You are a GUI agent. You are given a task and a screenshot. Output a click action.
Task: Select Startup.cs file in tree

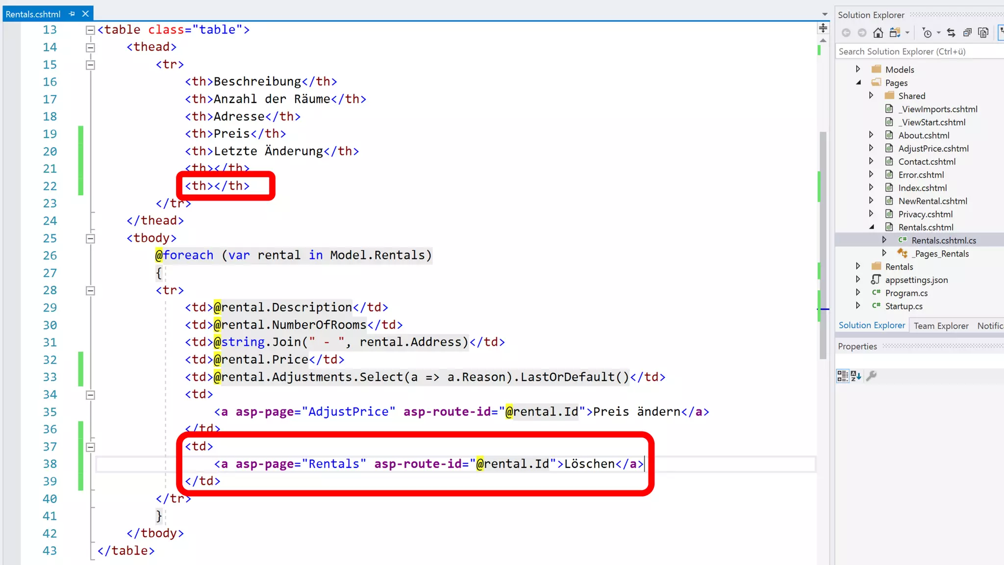pos(904,307)
